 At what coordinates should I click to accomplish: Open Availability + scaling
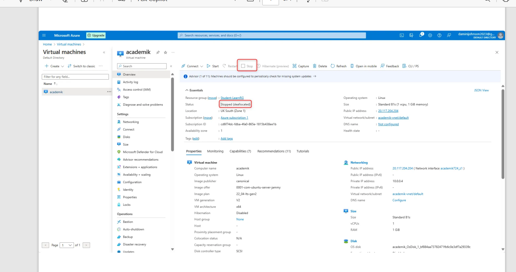pos(136,175)
